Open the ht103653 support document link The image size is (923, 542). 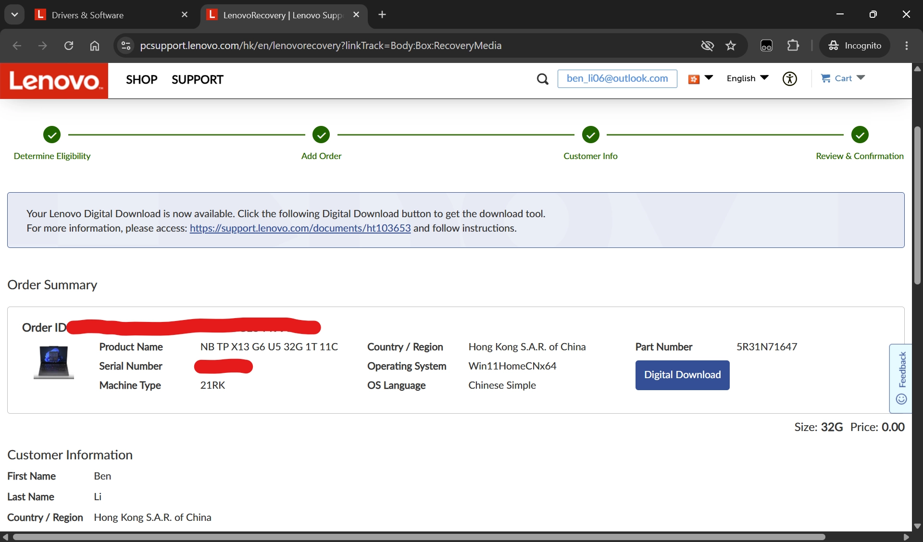pos(300,228)
